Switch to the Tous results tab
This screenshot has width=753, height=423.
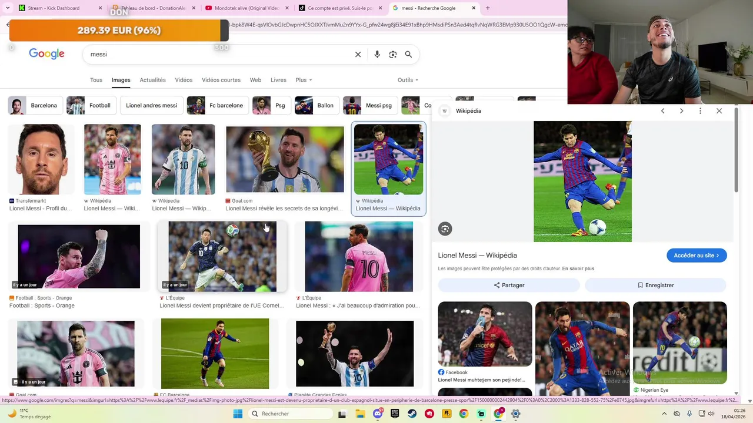(x=96, y=80)
